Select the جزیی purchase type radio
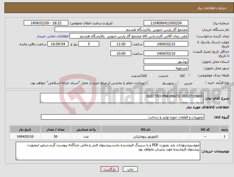234x177 pixels. coord(197,82)
